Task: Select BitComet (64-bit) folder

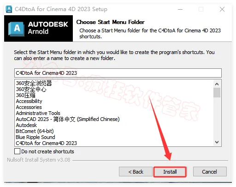Action: pyautogui.click(x=35, y=131)
